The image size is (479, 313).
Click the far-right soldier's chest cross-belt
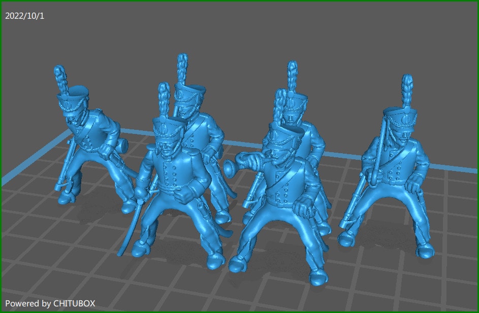point(386,158)
